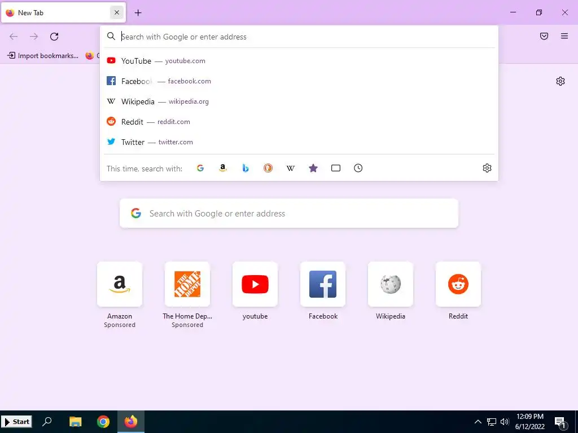Screen dimensions: 578x433
Task: Open the Windows Start menu
Action: click(17, 422)
